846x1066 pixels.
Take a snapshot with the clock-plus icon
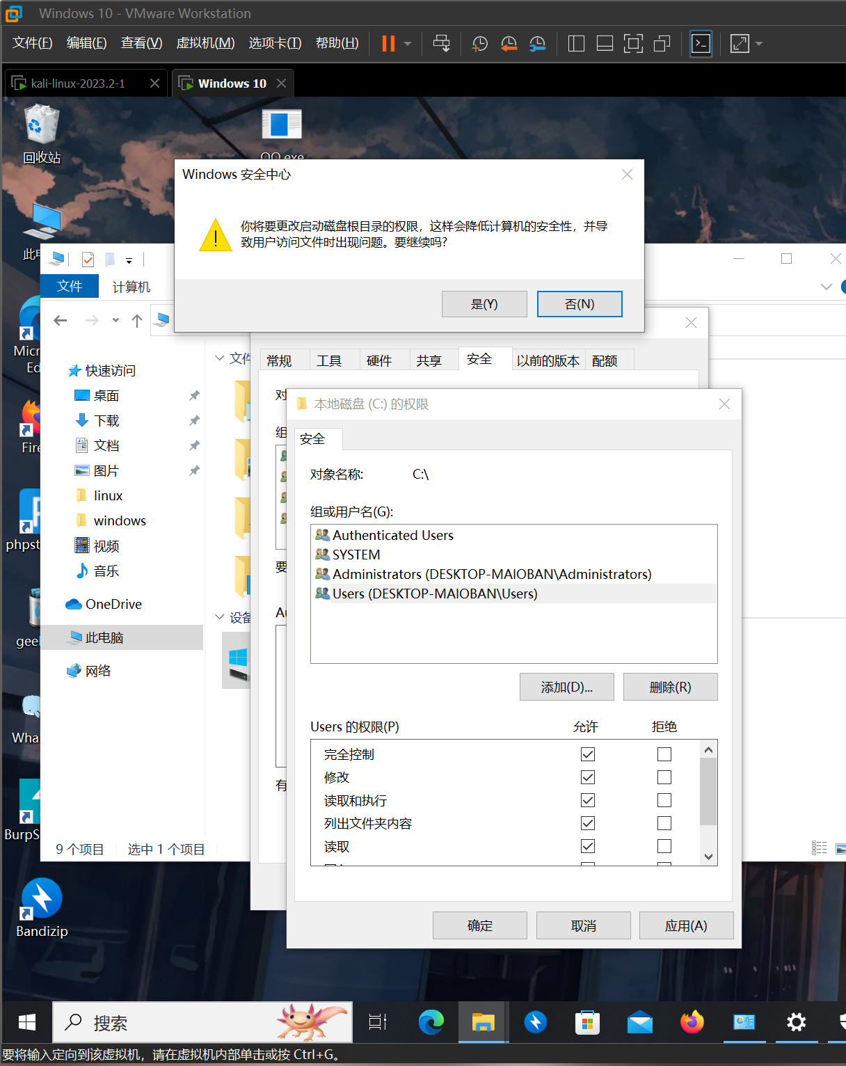click(480, 44)
